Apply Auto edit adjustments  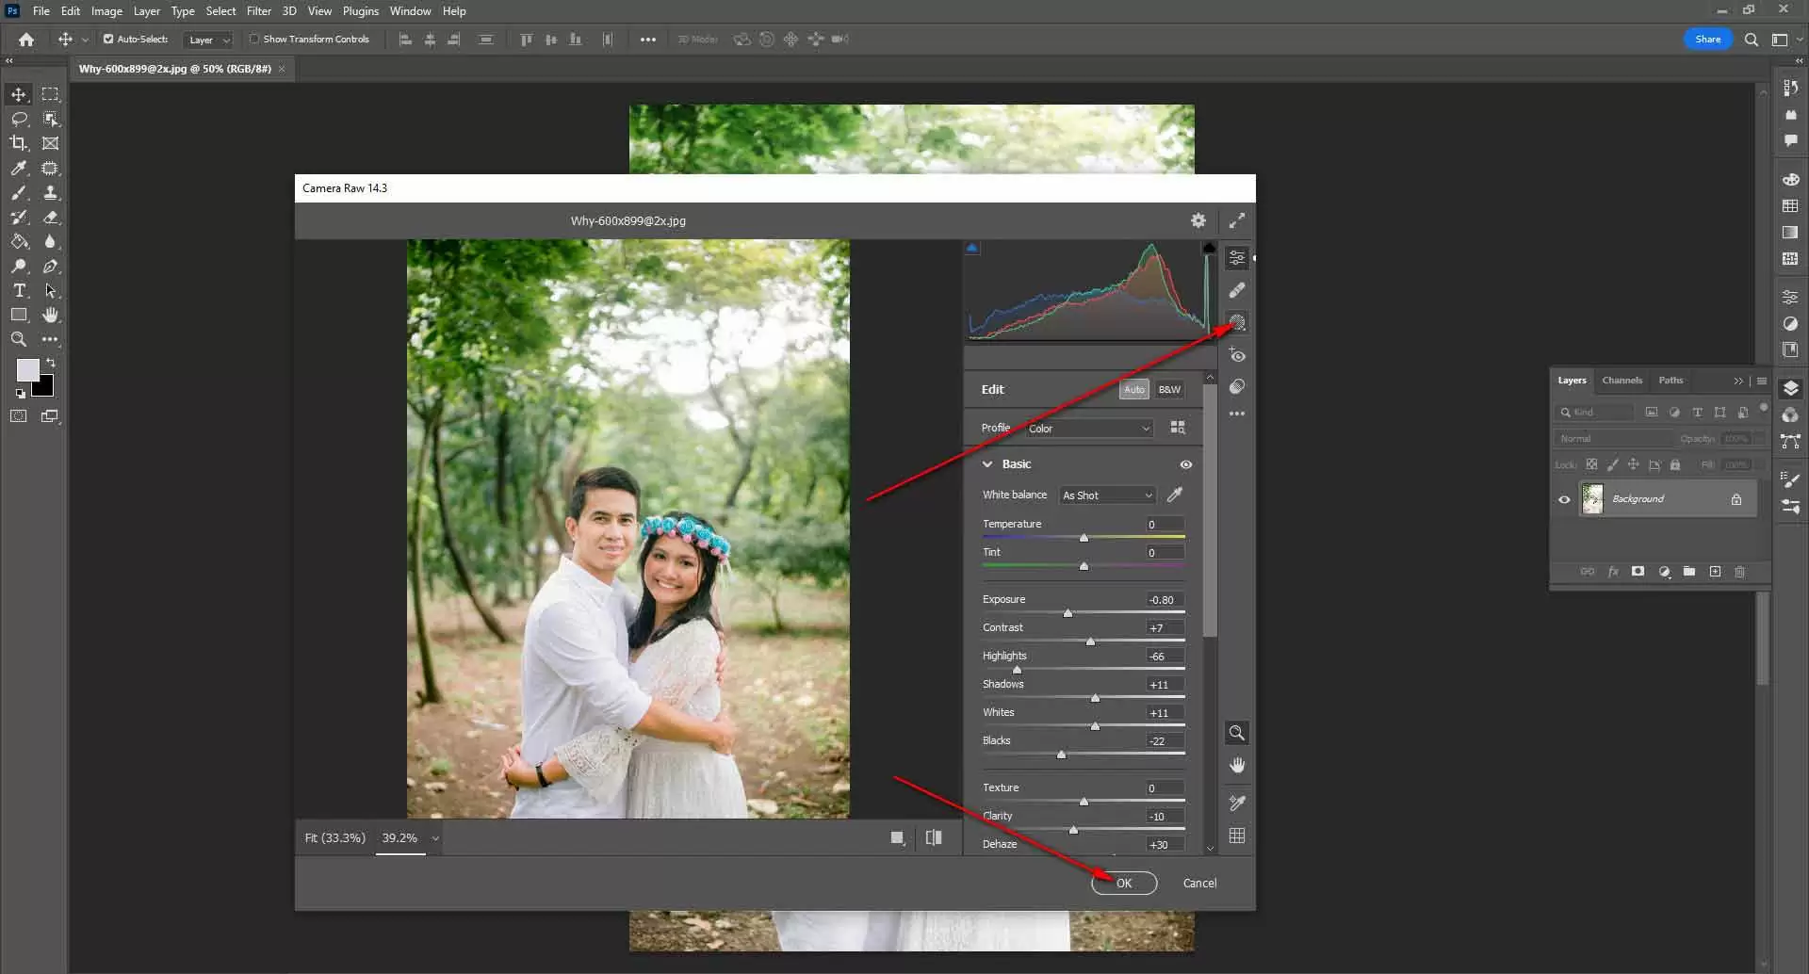click(x=1134, y=389)
